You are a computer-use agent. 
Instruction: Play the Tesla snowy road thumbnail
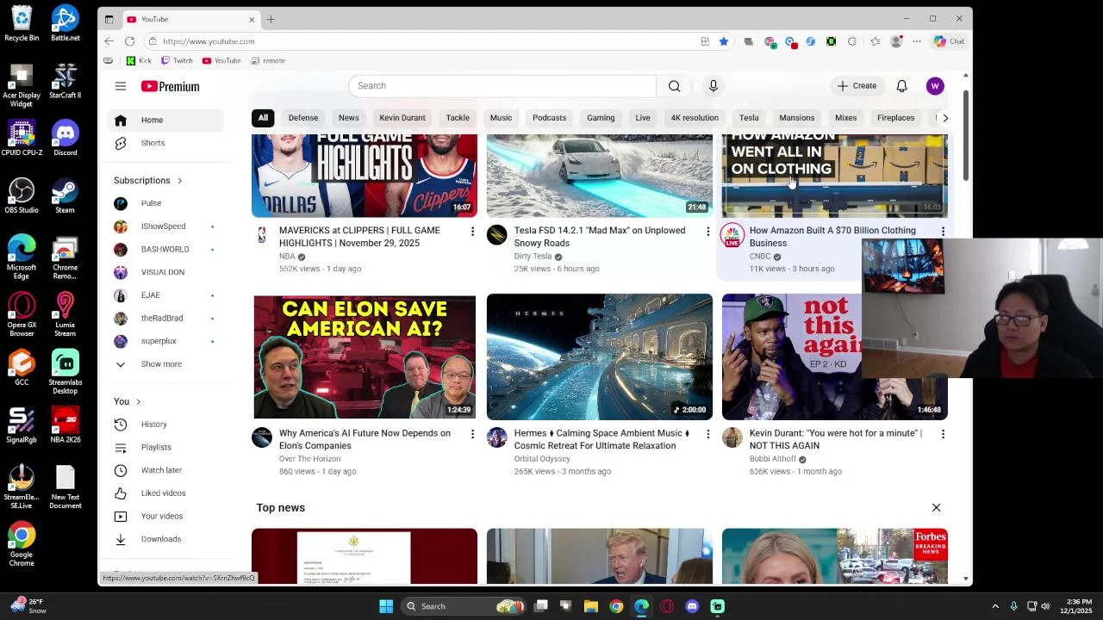click(x=600, y=175)
